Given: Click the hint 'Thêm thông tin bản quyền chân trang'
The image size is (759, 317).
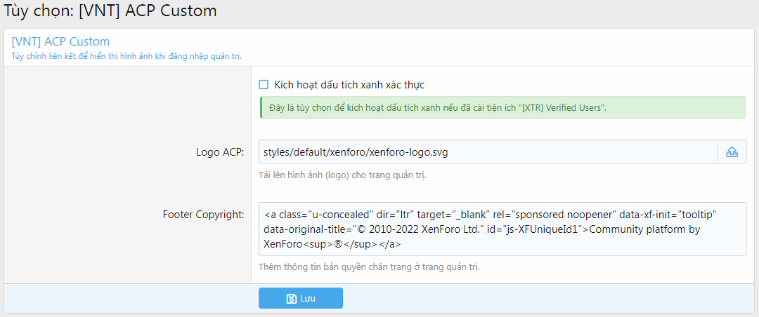Looking at the screenshot, I should pos(369,267).
